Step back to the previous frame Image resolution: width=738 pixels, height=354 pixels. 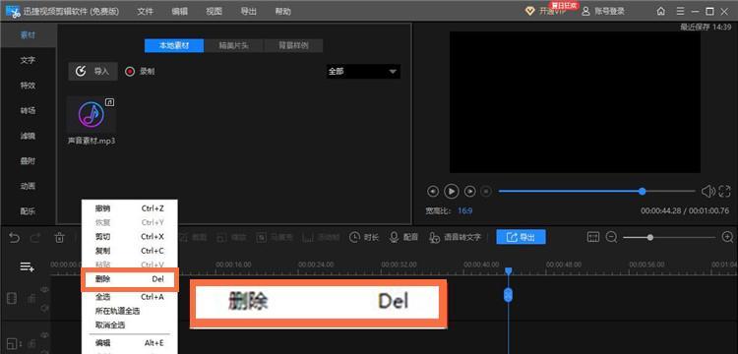[433, 192]
